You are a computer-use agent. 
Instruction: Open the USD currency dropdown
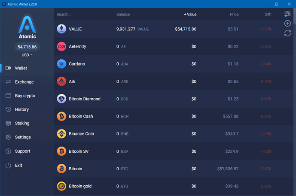pyautogui.click(x=27, y=55)
